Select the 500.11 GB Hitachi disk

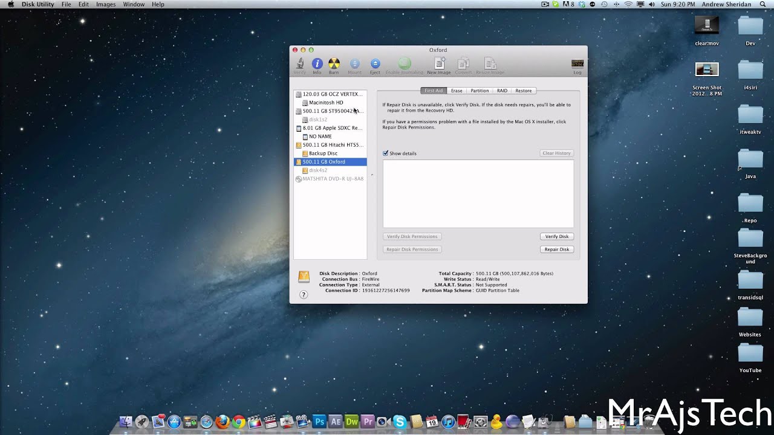pyautogui.click(x=330, y=145)
